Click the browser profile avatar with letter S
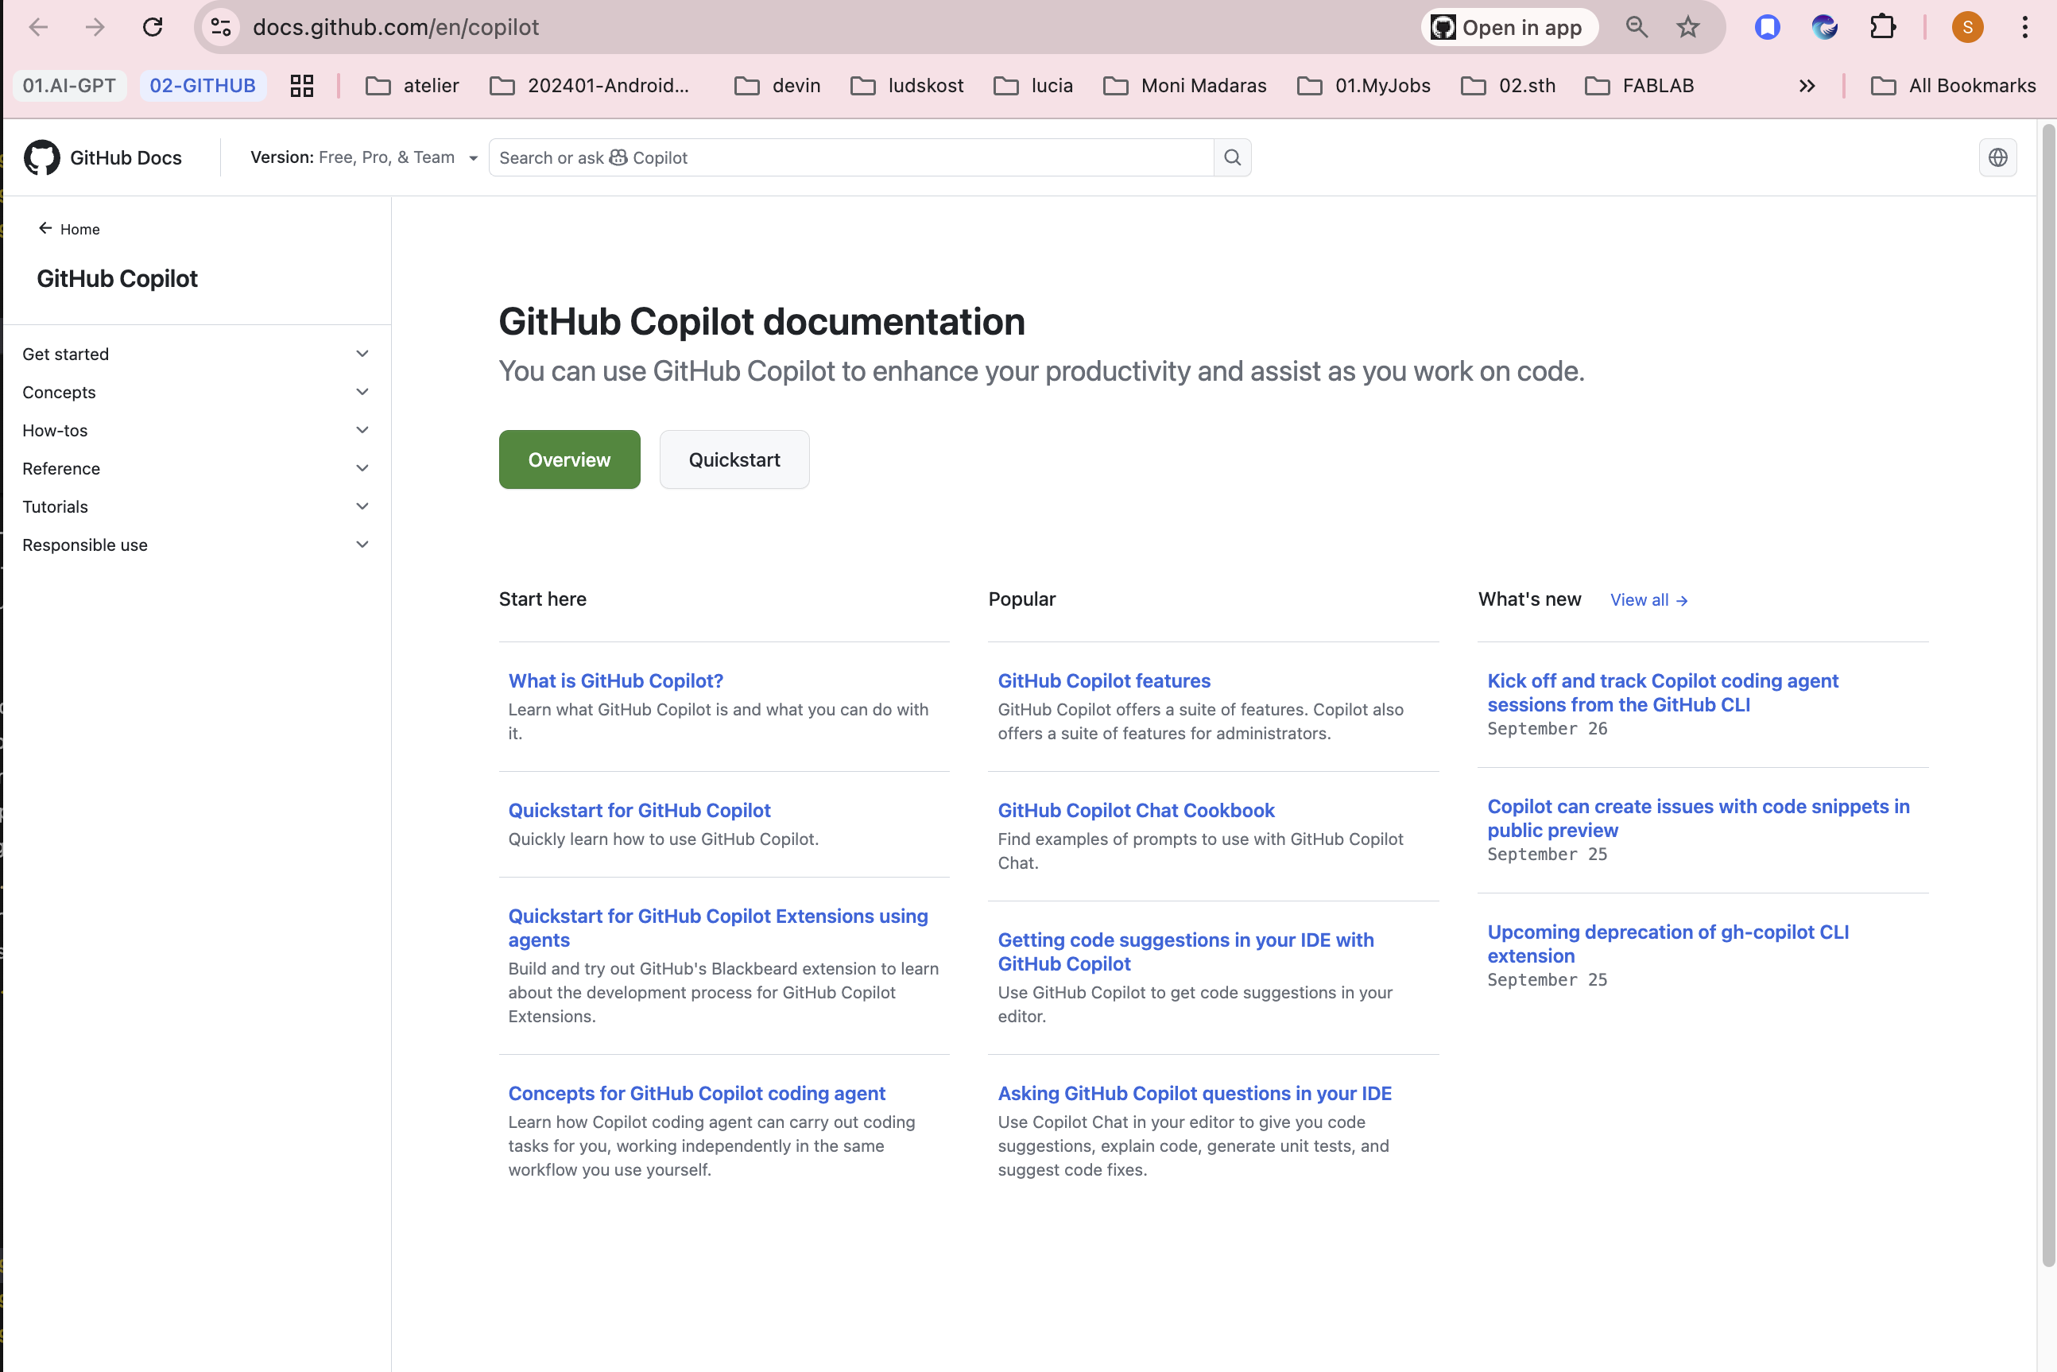Screen dimensions: 2057x1372 tap(1967, 27)
